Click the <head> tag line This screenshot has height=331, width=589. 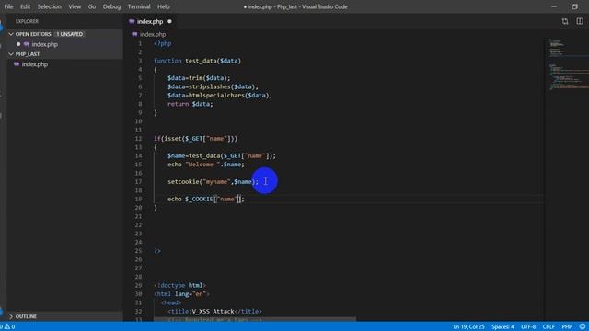pos(171,302)
